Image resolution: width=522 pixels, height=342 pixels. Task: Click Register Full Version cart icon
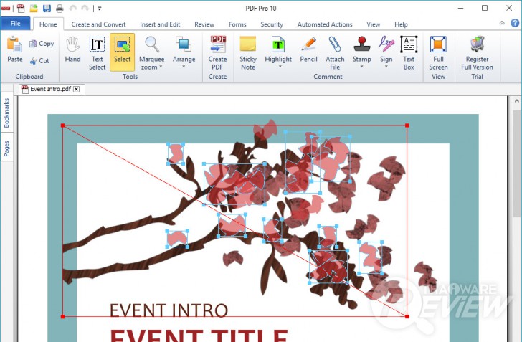477,44
